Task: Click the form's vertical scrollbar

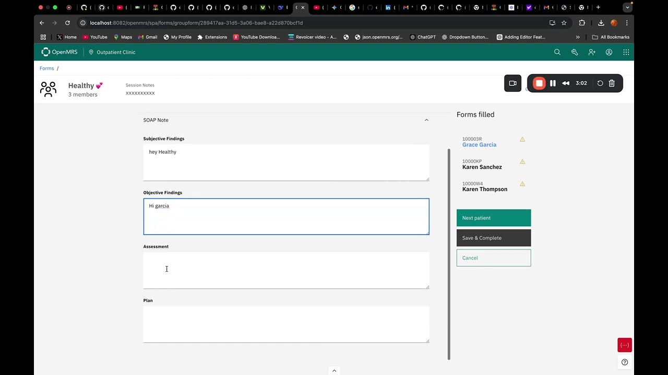Action: (x=449, y=254)
